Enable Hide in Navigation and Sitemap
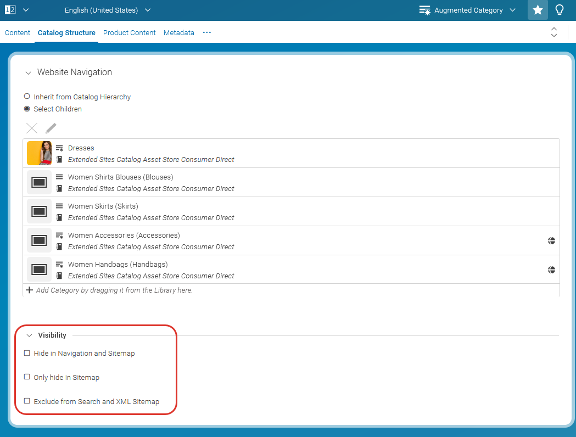 pos(27,354)
